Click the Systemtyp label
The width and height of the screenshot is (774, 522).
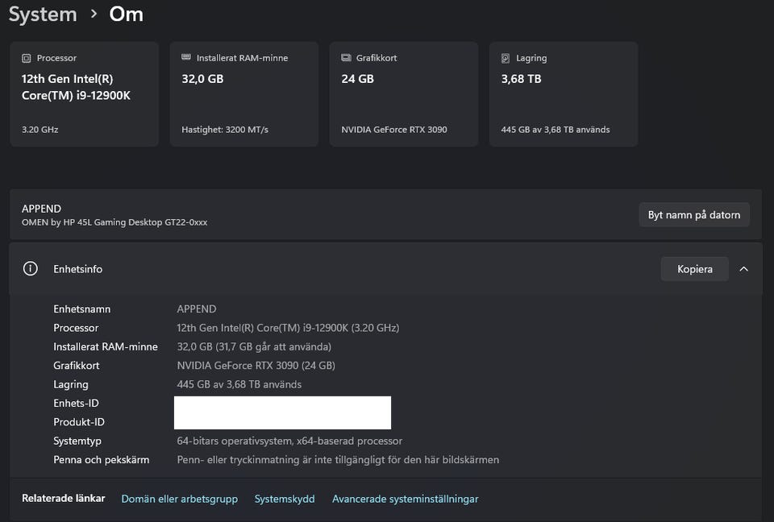[77, 441]
